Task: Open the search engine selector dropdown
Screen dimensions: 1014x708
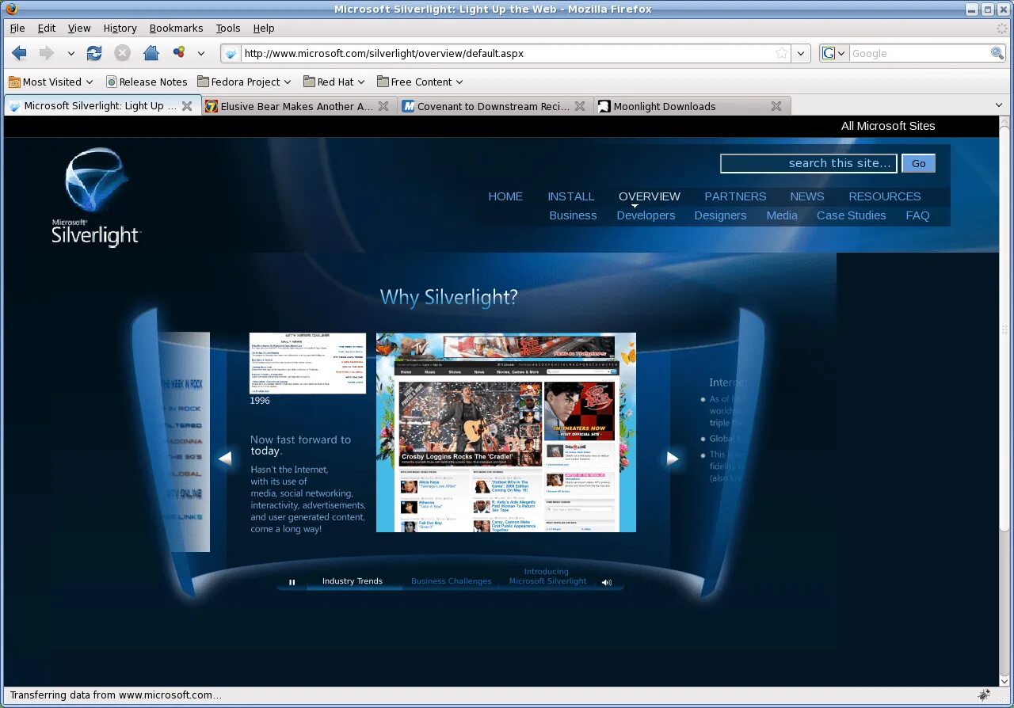Action: click(835, 53)
